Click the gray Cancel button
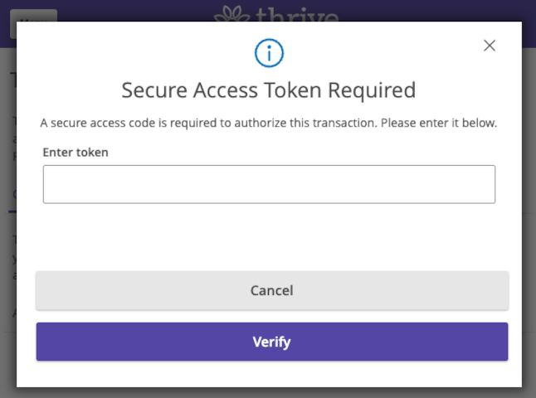The image size is (536, 398). pyautogui.click(x=272, y=291)
